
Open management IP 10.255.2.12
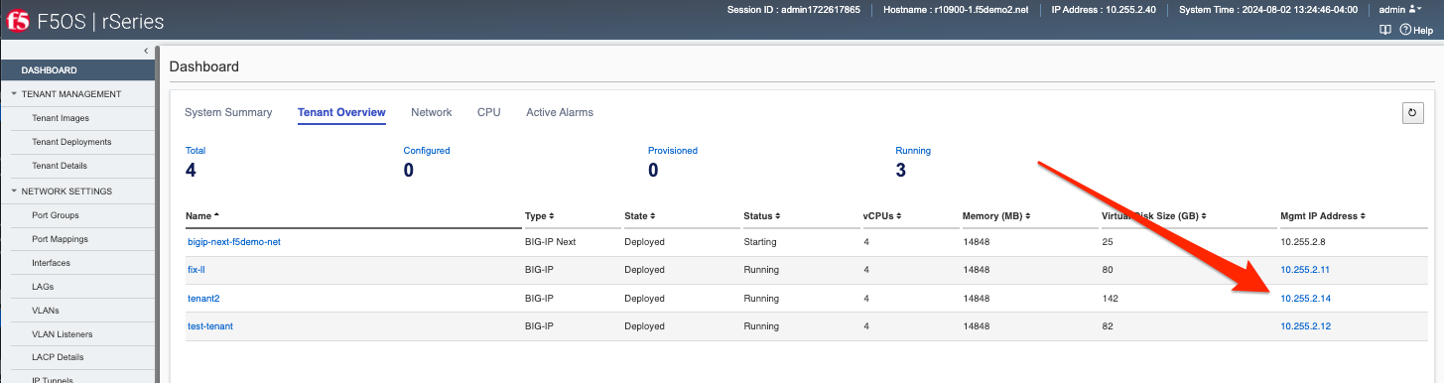[1305, 325]
